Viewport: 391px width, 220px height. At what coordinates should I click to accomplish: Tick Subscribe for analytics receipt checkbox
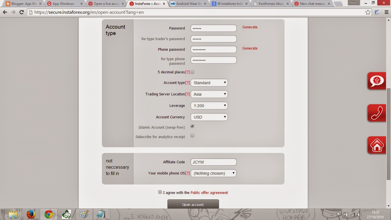pos(192,135)
